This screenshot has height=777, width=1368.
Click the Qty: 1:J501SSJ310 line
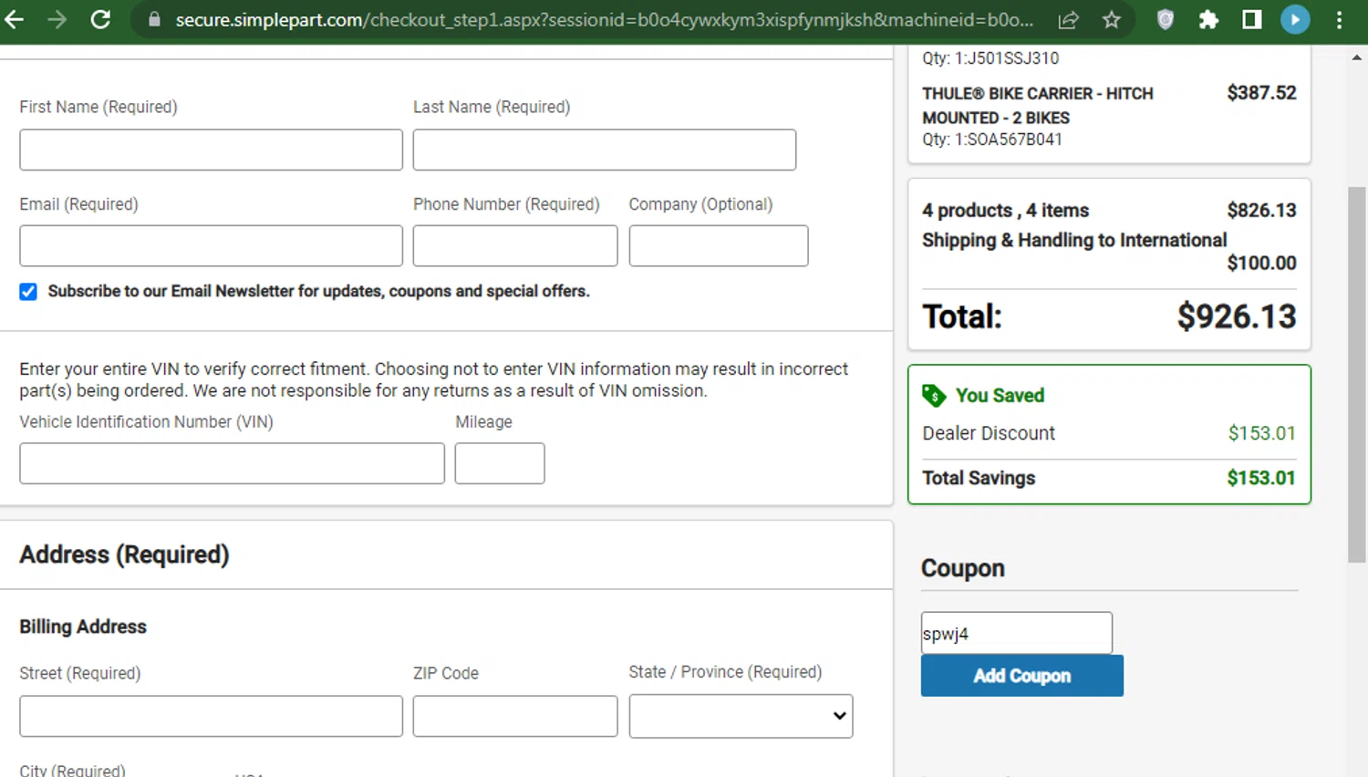990,58
